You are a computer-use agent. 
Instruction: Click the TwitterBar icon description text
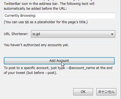[49, 4]
